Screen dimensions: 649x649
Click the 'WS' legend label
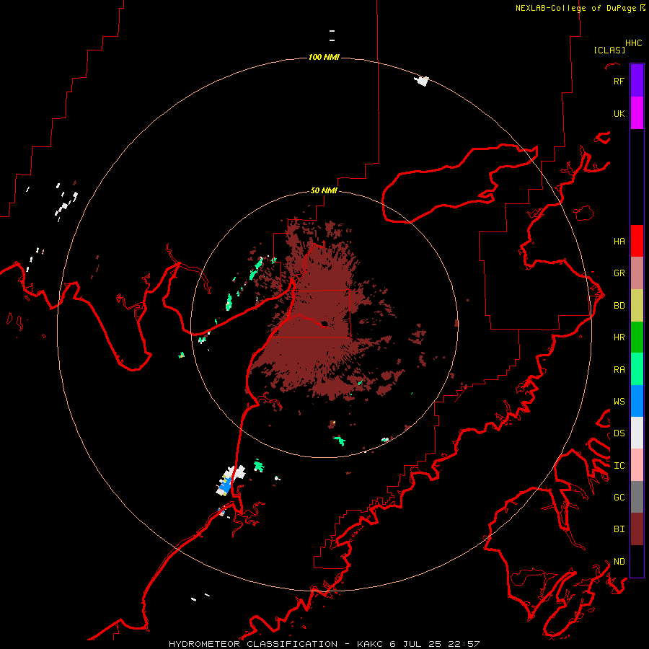619,402
